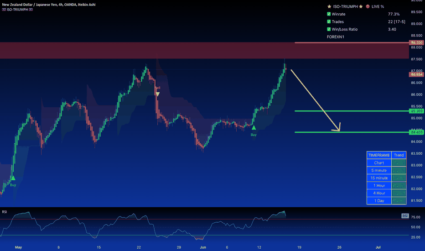The height and width of the screenshot is (251, 425).
Task: Click the Buy triangle marker near June 12
Action: click(x=254, y=127)
